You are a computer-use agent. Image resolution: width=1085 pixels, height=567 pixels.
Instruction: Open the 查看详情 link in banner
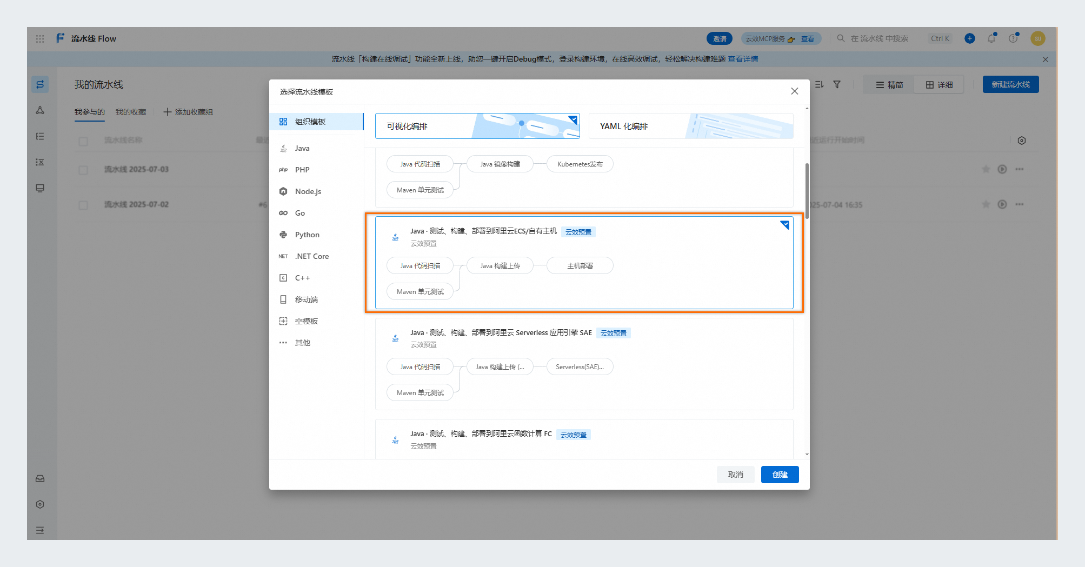(743, 59)
